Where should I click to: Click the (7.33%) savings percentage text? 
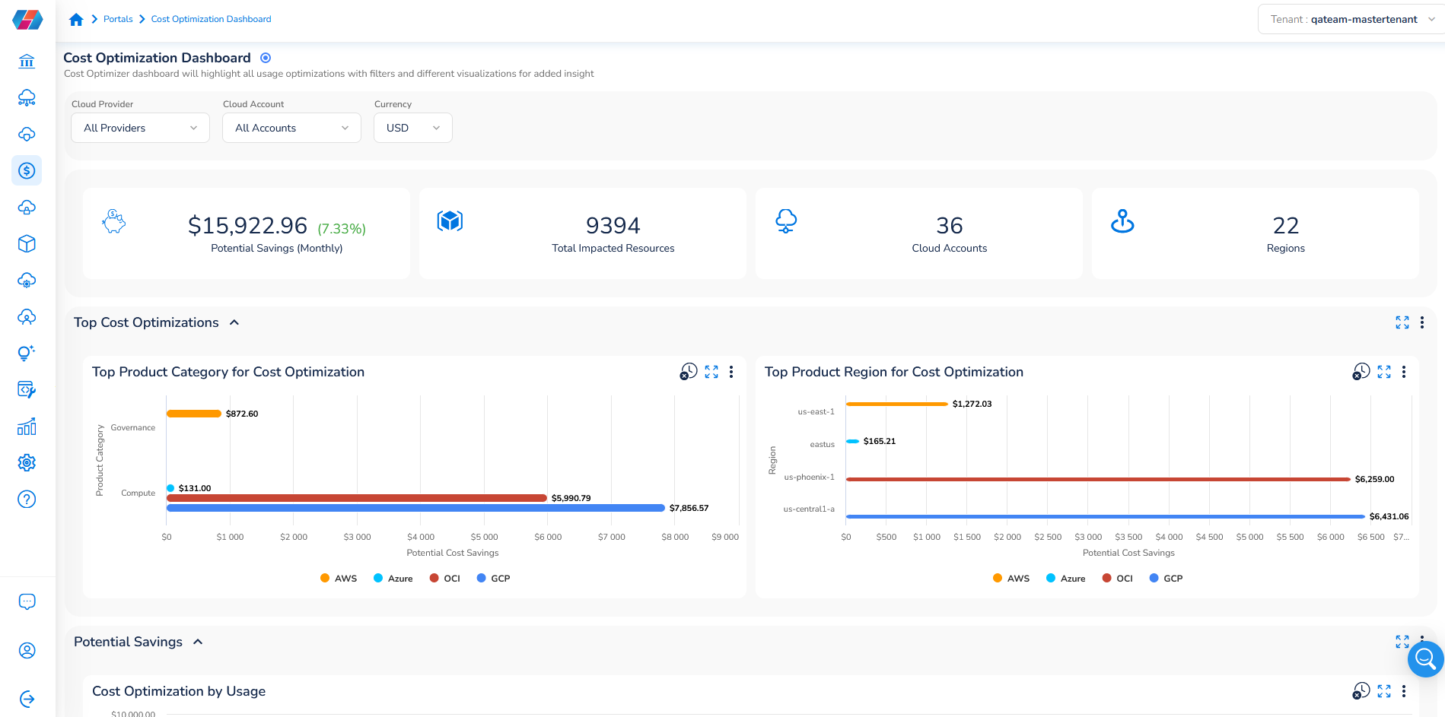(x=342, y=229)
